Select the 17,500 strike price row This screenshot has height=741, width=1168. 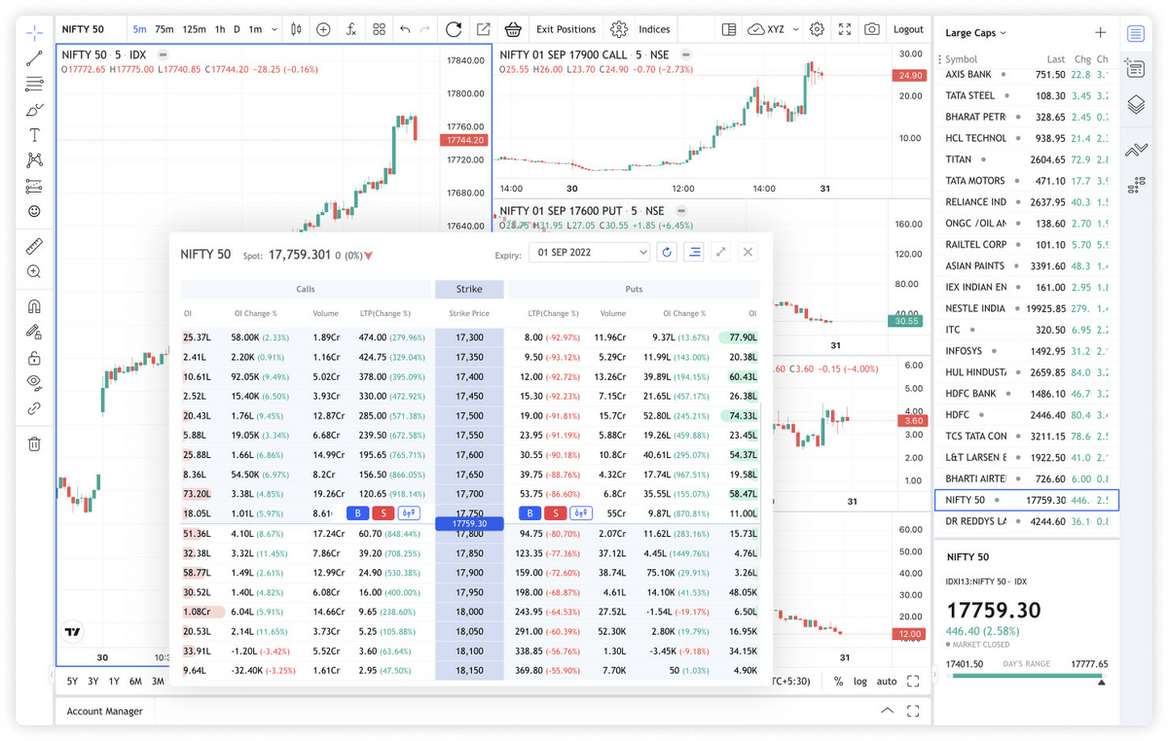pyautogui.click(x=469, y=415)
